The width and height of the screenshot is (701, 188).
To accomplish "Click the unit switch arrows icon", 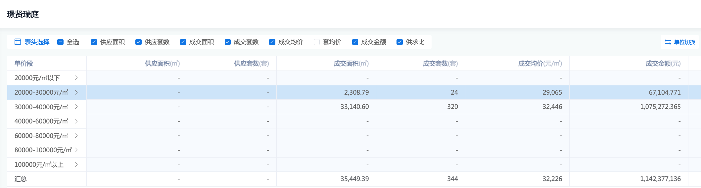I will 668,42.
